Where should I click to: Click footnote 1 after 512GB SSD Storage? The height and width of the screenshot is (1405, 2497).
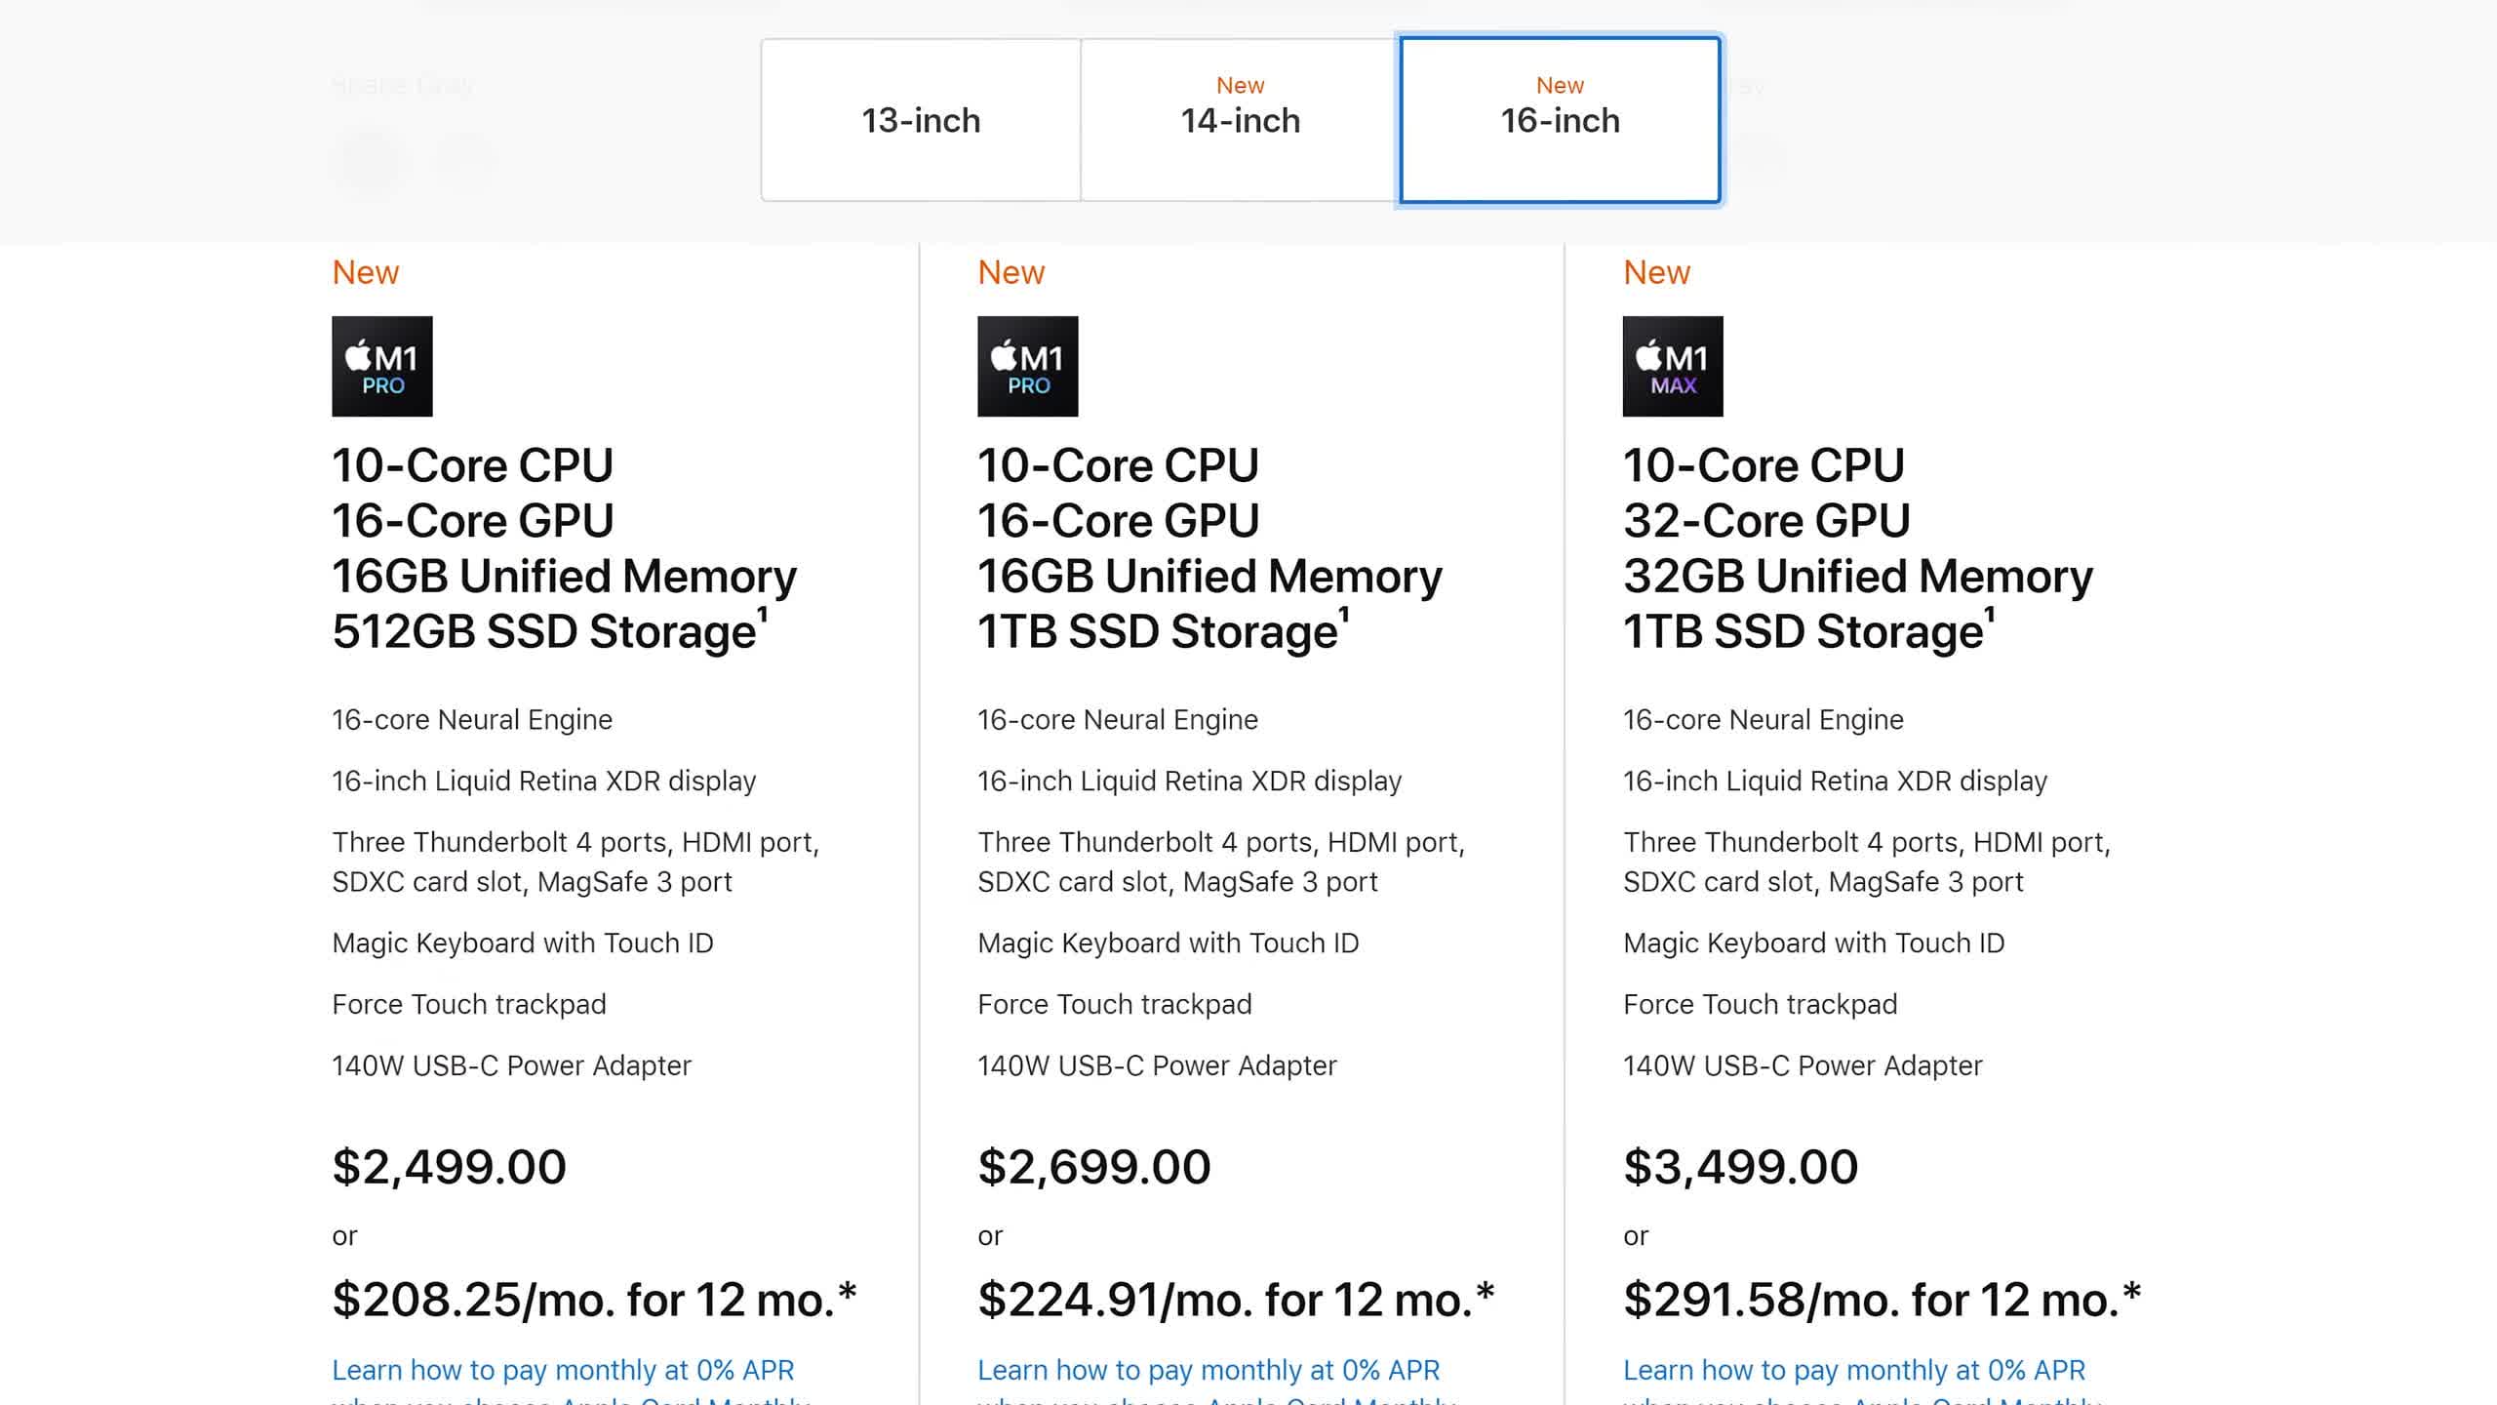[763, 616]
